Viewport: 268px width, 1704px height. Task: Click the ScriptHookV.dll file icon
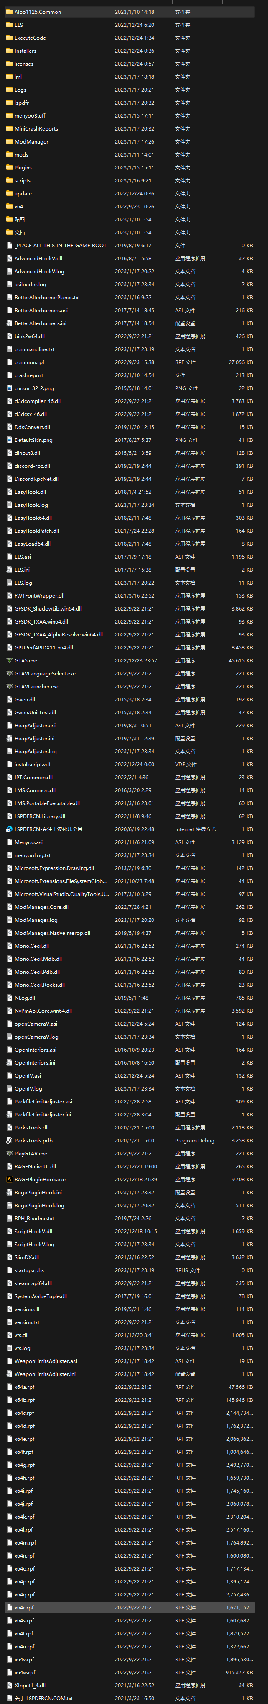(x=9, y=1231)
